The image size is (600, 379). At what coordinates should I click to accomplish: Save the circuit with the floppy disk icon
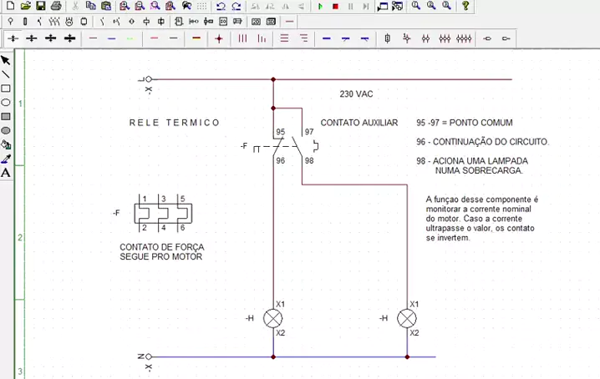(x=40, y=6)
